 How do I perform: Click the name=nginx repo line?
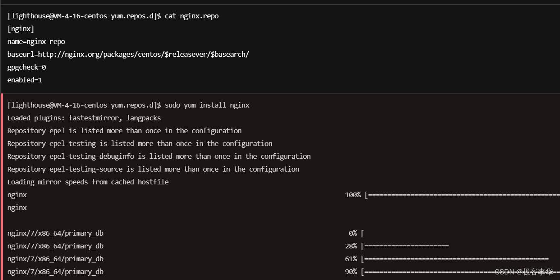point(36,41)
